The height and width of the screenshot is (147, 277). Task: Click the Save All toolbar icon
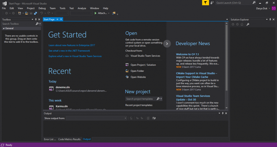click(x=35, y=13)
